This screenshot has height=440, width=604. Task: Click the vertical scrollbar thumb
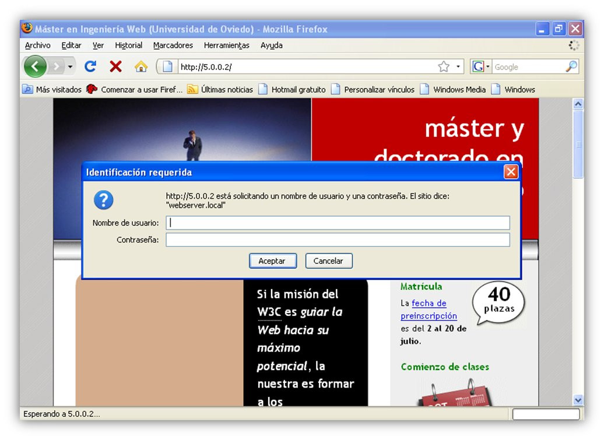(x=578, y=145)
